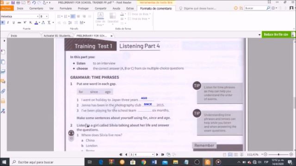
Task: Switch to the Ayuda ribbon tab
Action: coord(116,8)
